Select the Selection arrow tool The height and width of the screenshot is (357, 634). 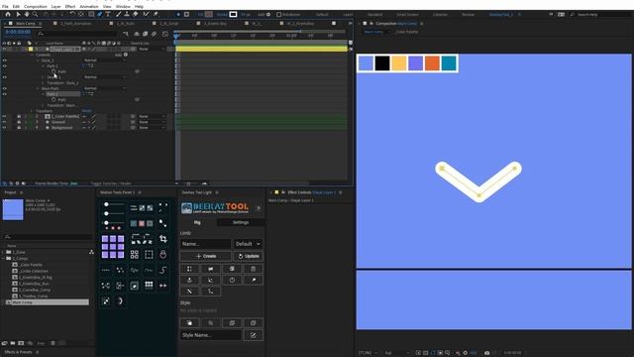click(x=18, y=14)
